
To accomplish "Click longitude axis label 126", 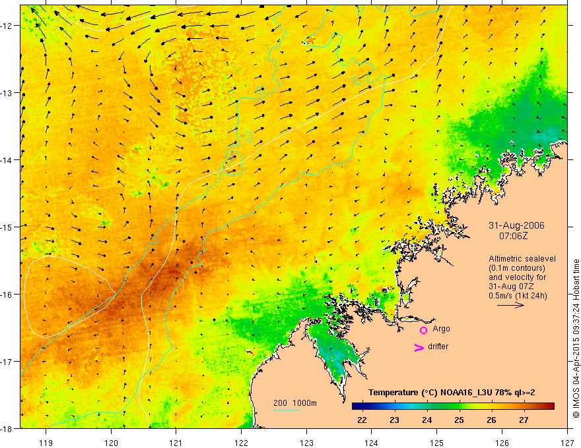I will coord(502,443).
